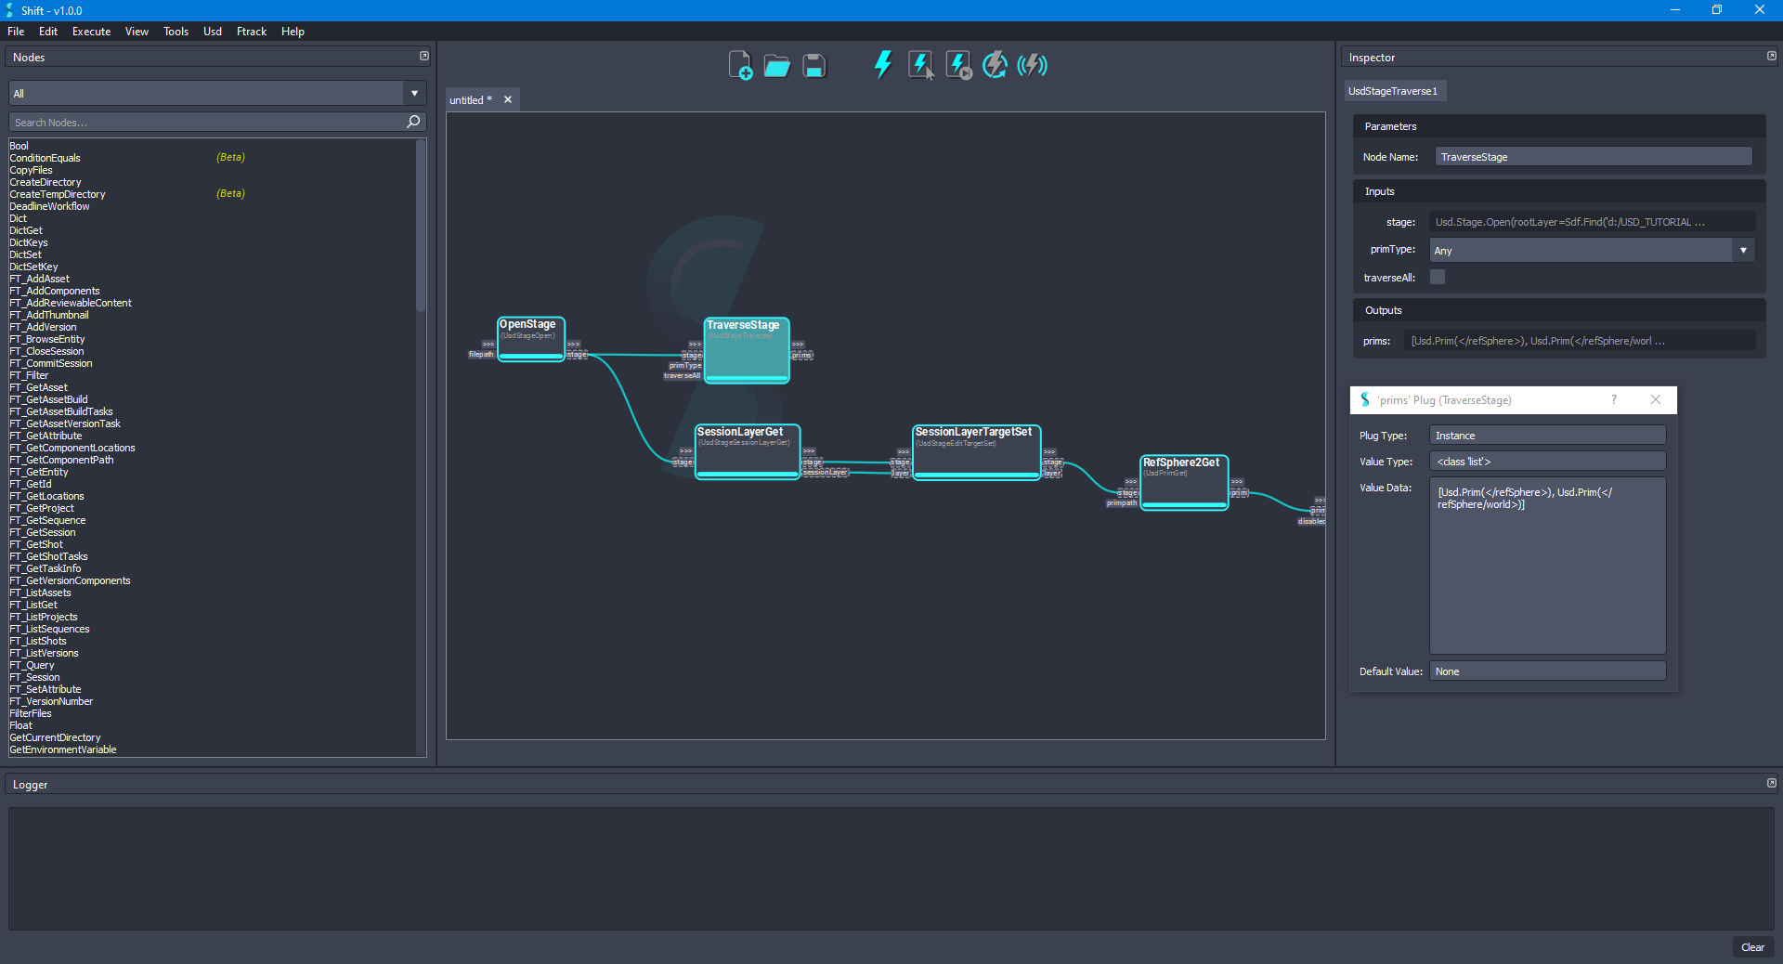This screenshot has width=1783, height=964.
Task: Open the Execute menu
Action: (91, 32)
